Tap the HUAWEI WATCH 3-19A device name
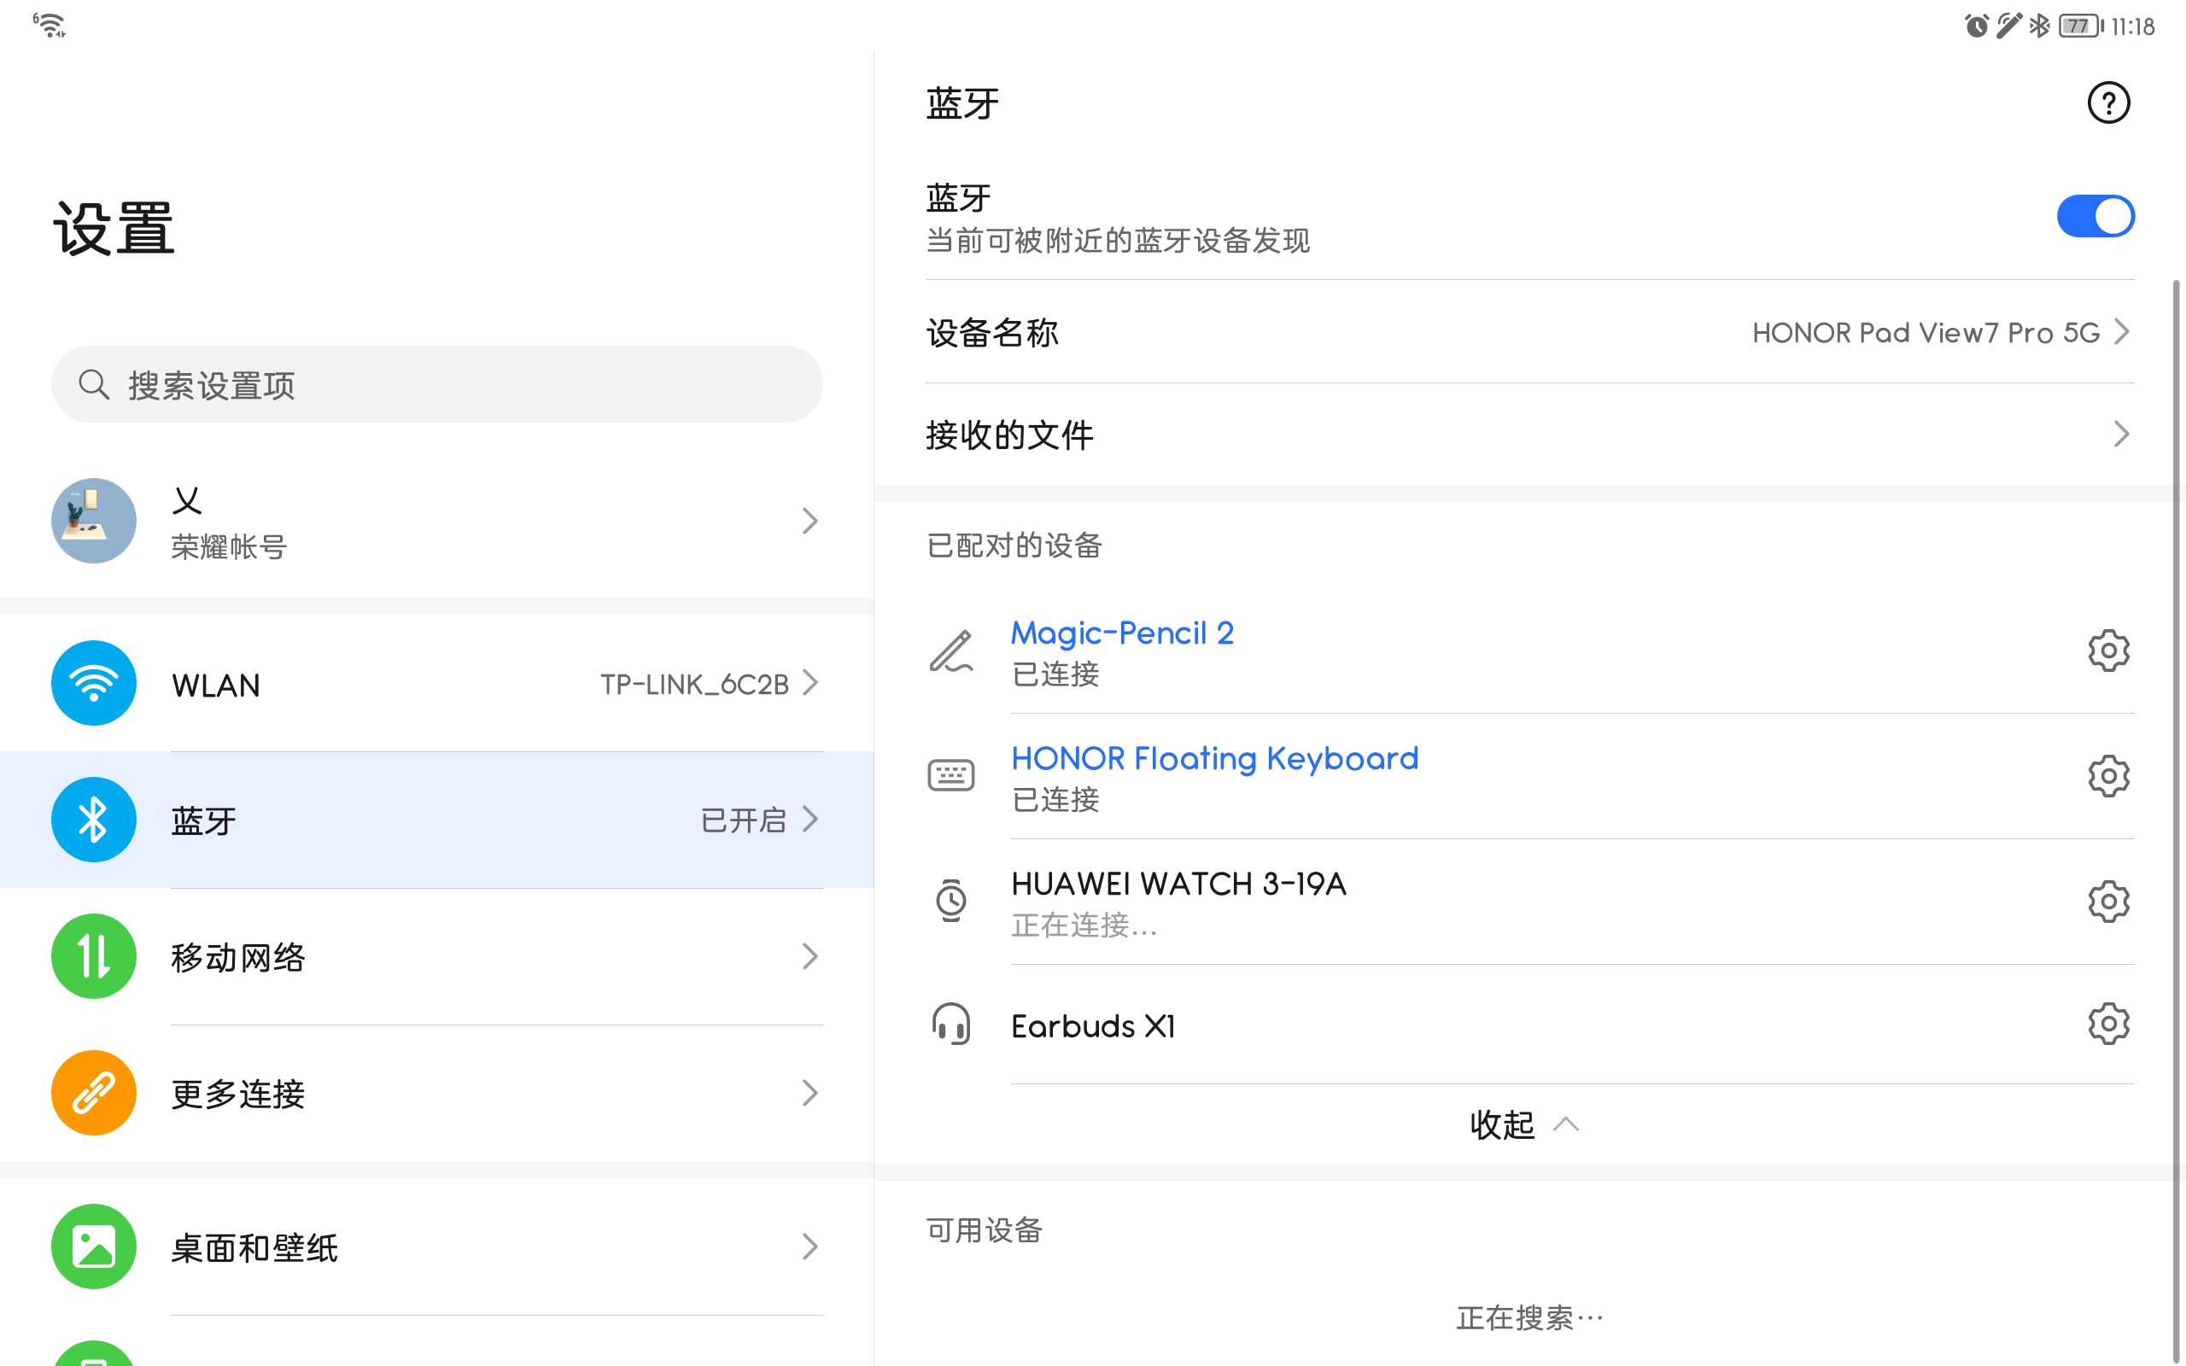The height and width of the screenshot is (1366, 2186). [x=1178, y=884]
